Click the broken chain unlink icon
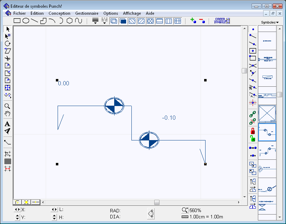Viewport: 286px width, 224px height. coord(253,121)
